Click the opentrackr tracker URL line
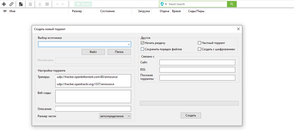 tap(85, 84)
